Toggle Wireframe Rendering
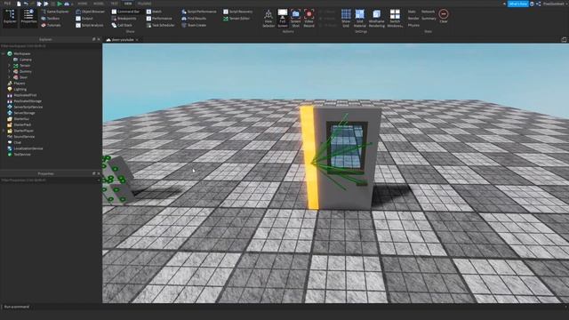The height and width of the screenshot is (320, 569). click(377, 19)
